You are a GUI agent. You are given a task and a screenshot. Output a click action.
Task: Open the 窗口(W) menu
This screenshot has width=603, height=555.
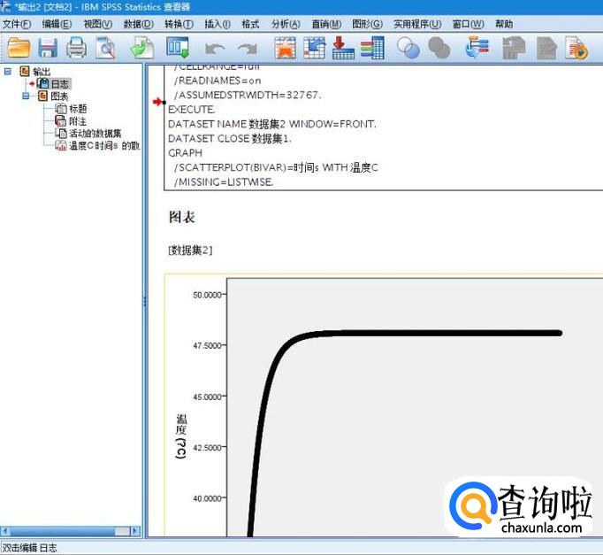tap(468, 24)
